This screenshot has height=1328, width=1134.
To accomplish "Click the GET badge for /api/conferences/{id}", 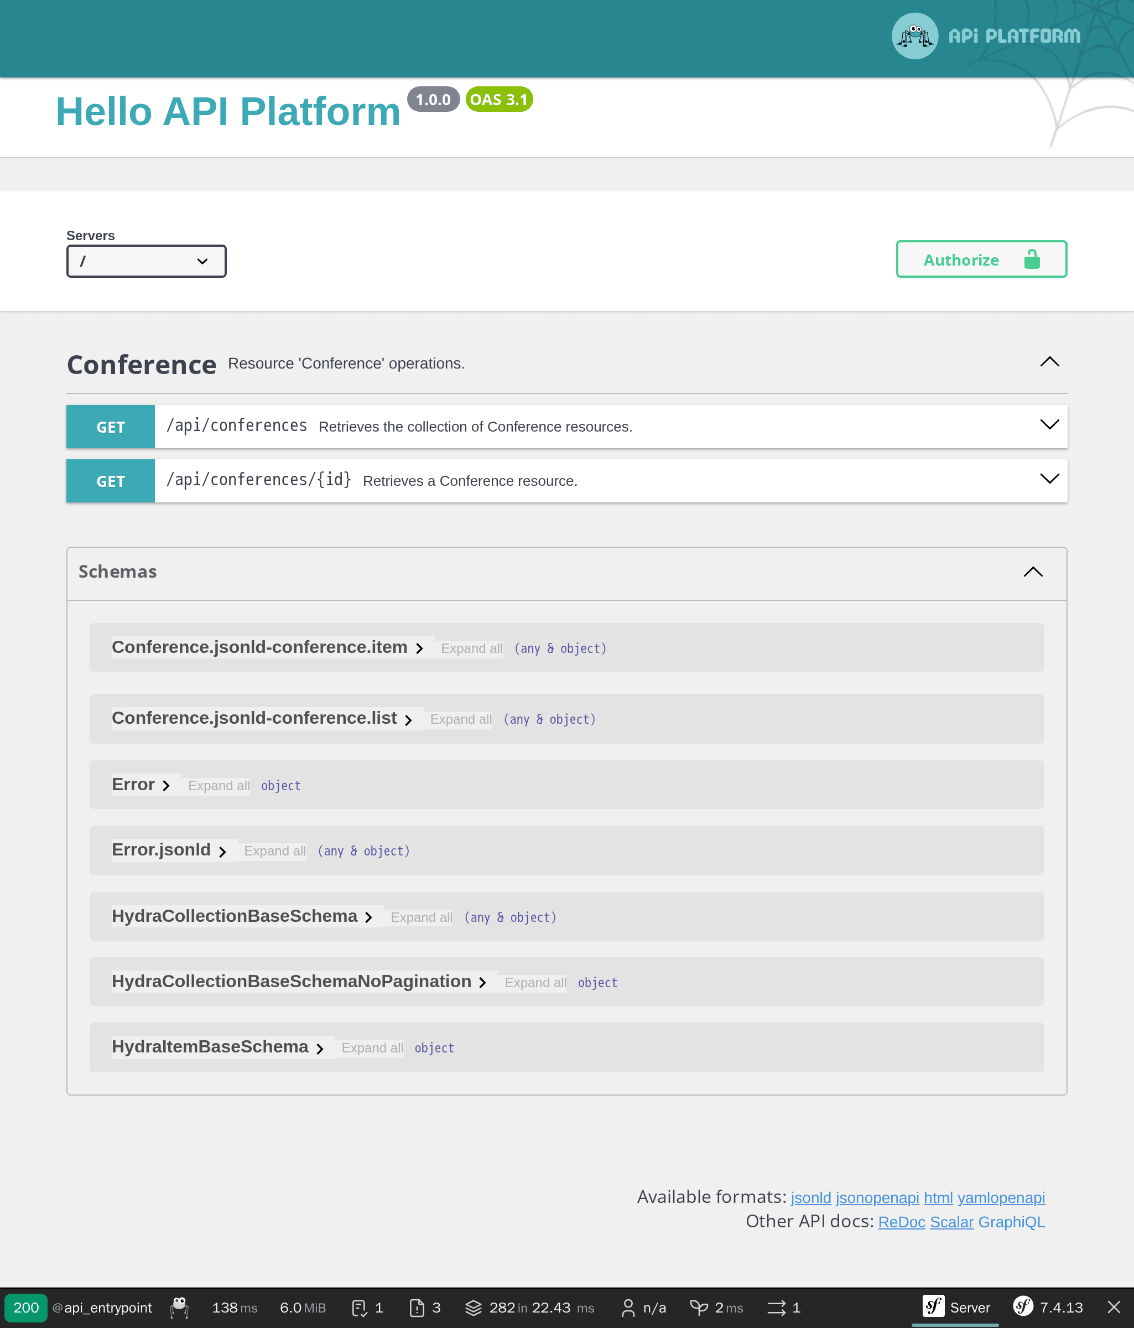I will click(x=110, y=481).
